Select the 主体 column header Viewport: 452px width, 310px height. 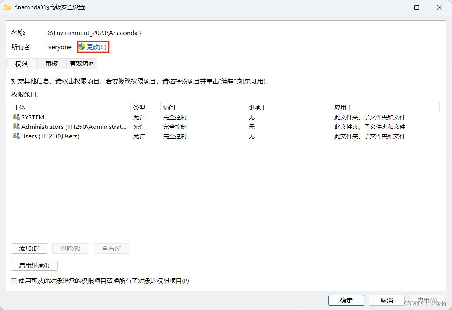(x=71, y=108)
